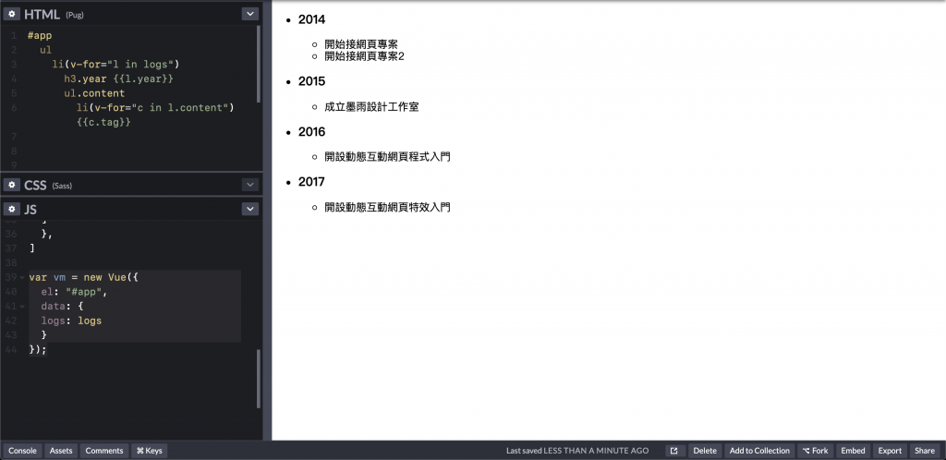Open the Assets panel
The image size is (946, 460).
click(x=61, y=451)
